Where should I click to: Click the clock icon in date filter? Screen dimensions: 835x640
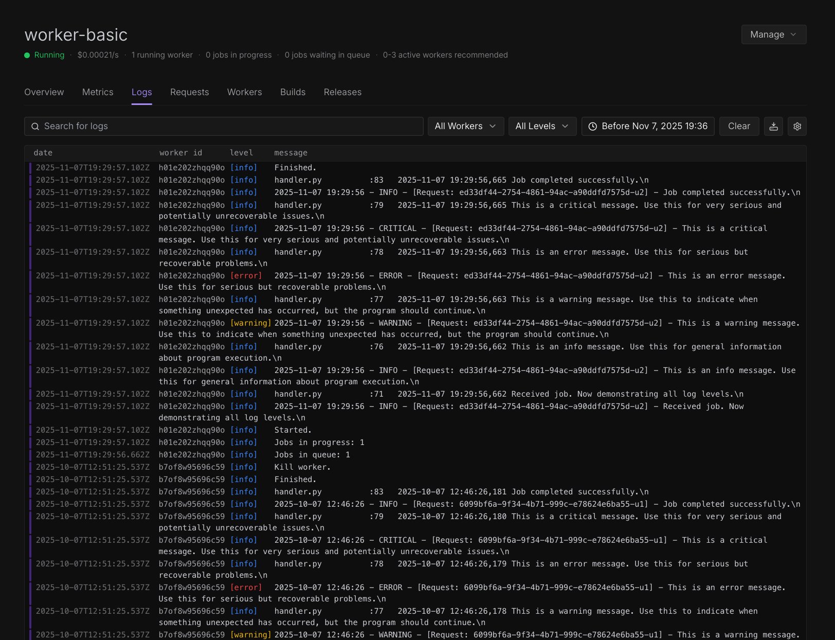tap(592, 127)
